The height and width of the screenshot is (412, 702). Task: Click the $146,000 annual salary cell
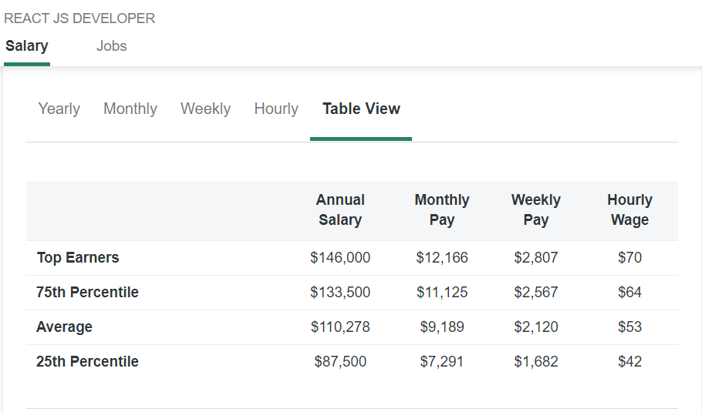340,257
